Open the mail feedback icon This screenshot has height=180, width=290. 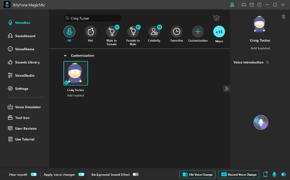[252, 5]
